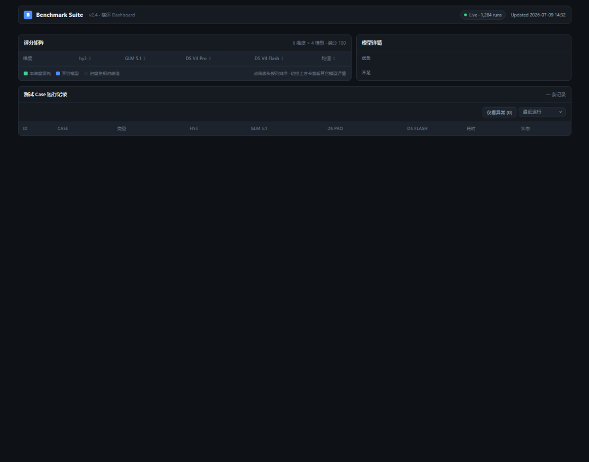
Task: Toggle the 仅看异常 (0) filter
Action: [x=499, y=112]
